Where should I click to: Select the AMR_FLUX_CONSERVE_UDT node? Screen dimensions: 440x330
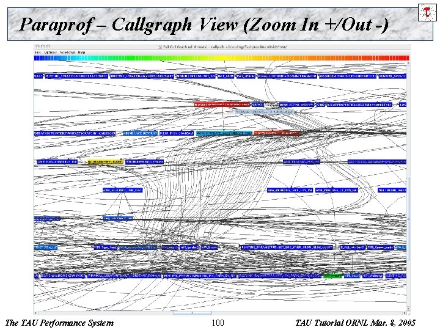point(57,161)
